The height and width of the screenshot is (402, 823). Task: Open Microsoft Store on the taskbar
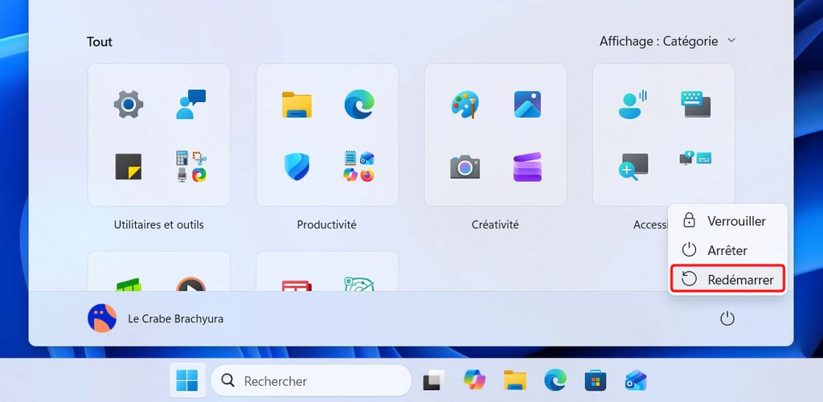[596, 380]
